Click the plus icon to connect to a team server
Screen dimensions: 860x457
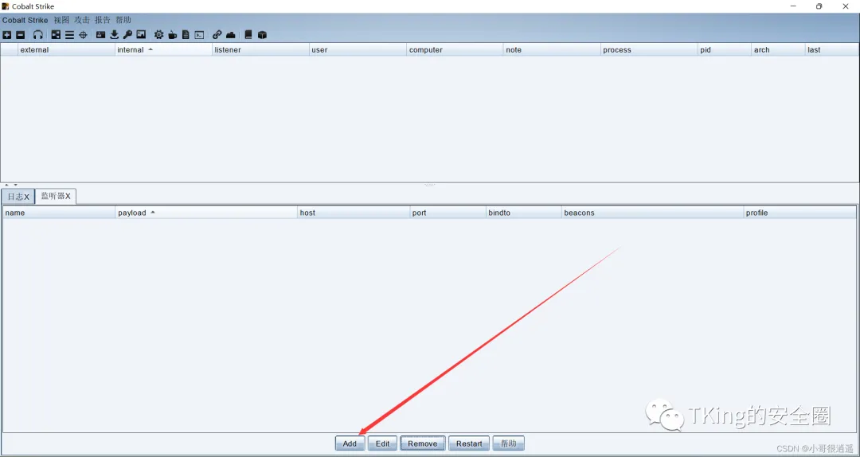[x=7, y=34]
